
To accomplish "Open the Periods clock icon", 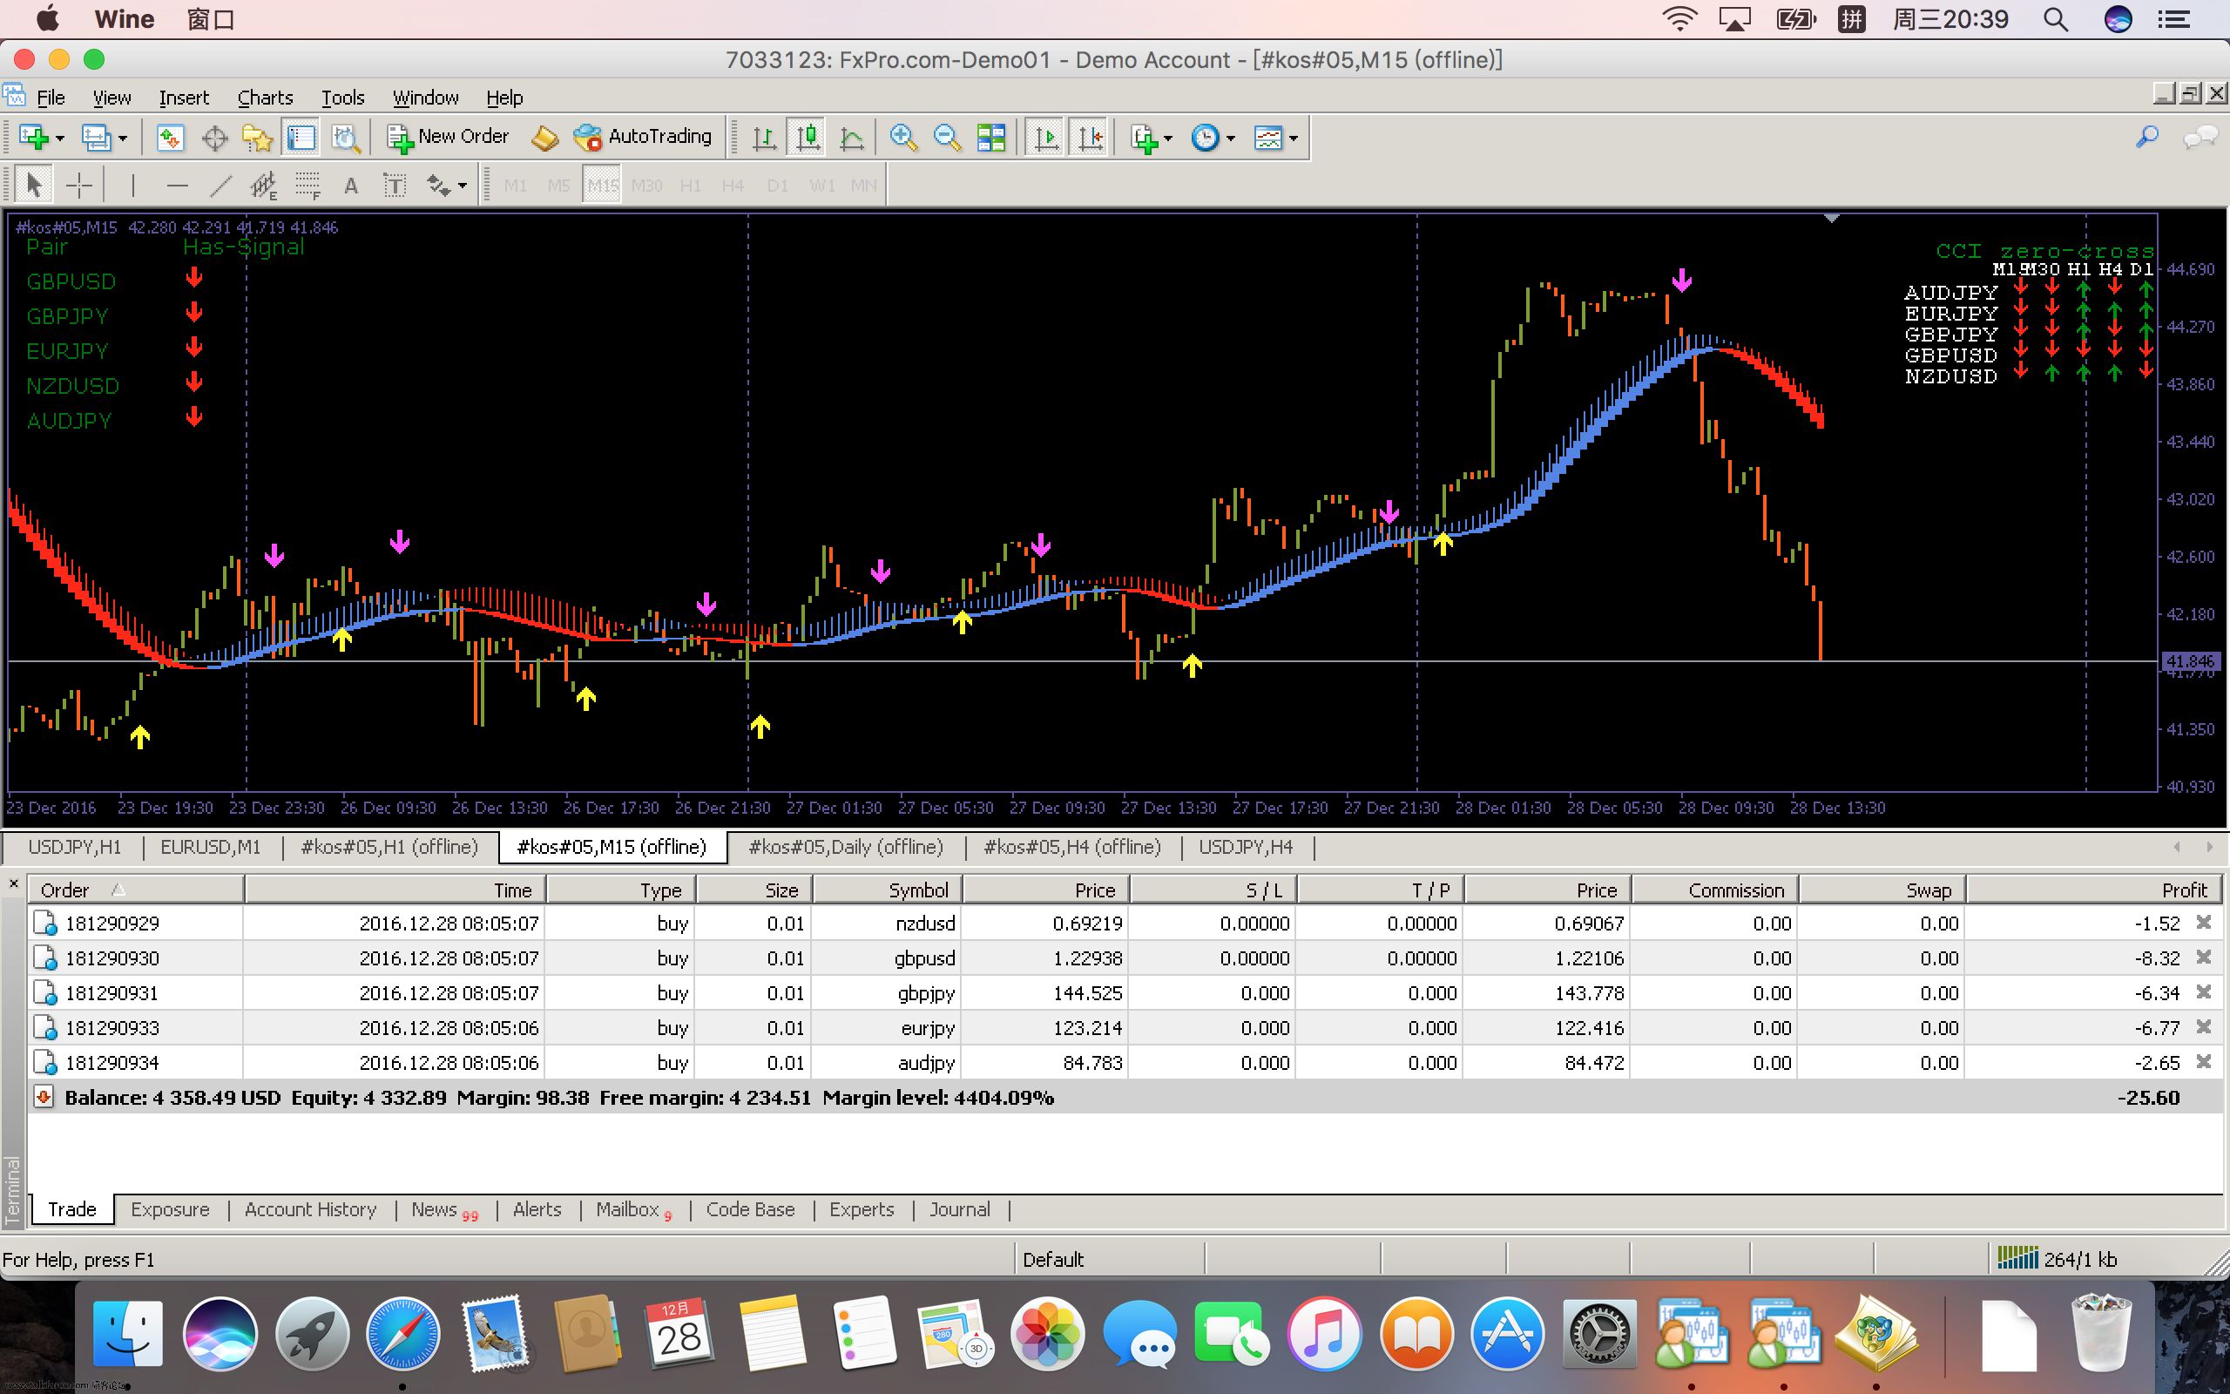I will click(x=1206, y=138).
